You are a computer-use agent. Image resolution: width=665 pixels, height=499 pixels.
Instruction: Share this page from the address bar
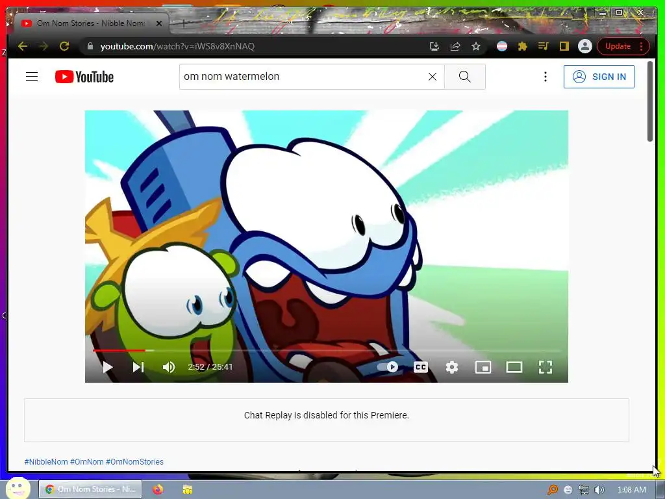click(x=455, y=46)
